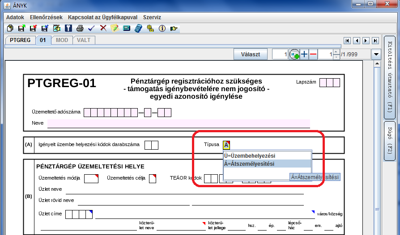This screenshot has width=400, height=235.
Task: Click the blue plus add page button
Action: pos(304,54)
